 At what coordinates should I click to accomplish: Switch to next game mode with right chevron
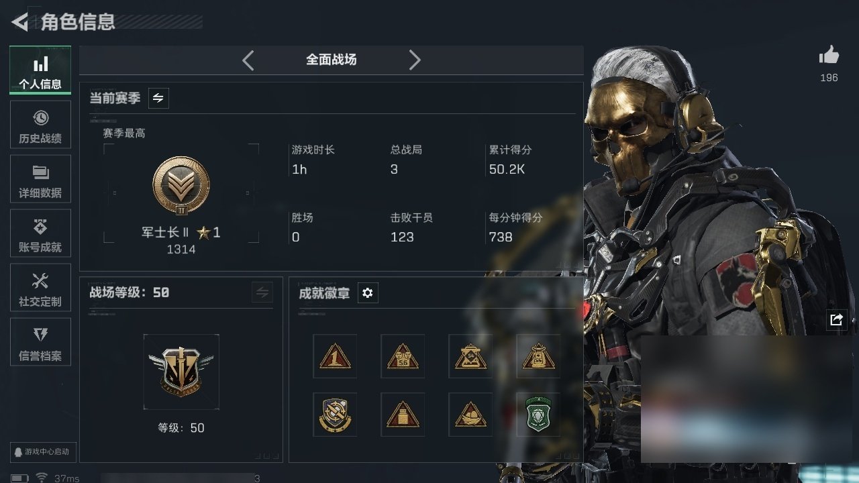click(x=415, y=60)
